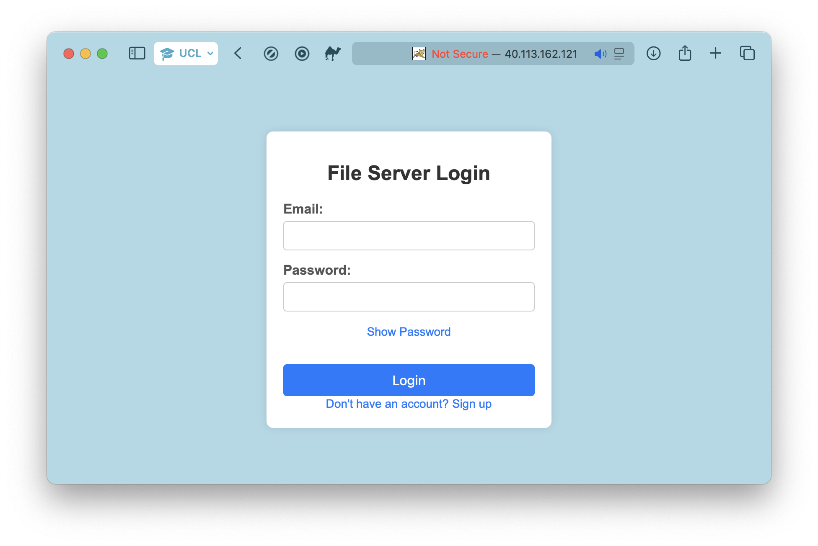
Task: Show the tab overview icon
Action: pyautogui.click(x=747, y=53)
